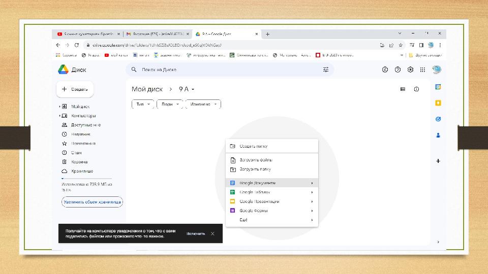The height and width of the screenshot is (274, 488).
Task: Select Google Docs menu entry
Action: pyautogui.click(x=271, y=183)
